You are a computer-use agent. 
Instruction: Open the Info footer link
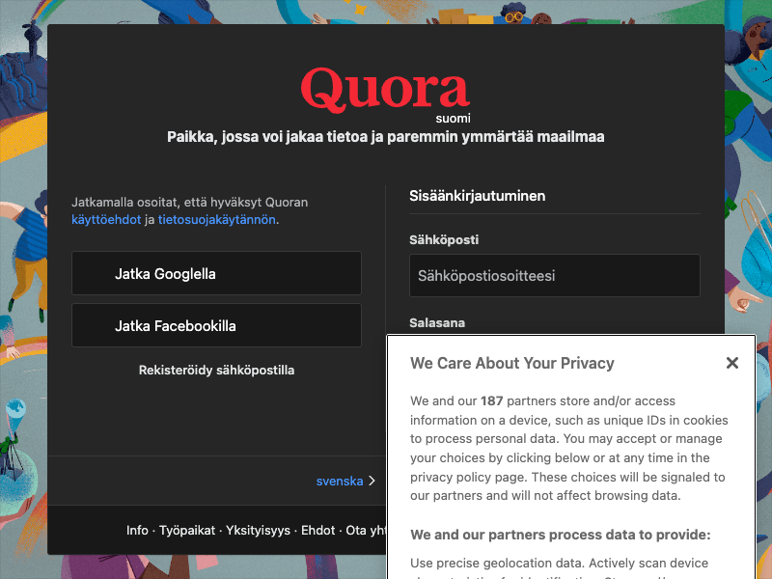click(x=137, y=530)
